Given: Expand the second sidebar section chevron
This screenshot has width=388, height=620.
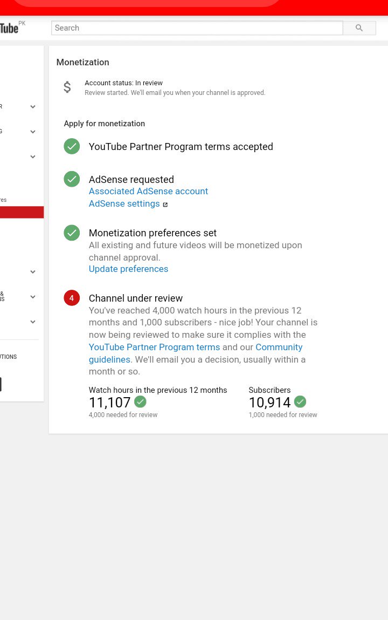Looking at the screenshot, I should pos(33,132).
